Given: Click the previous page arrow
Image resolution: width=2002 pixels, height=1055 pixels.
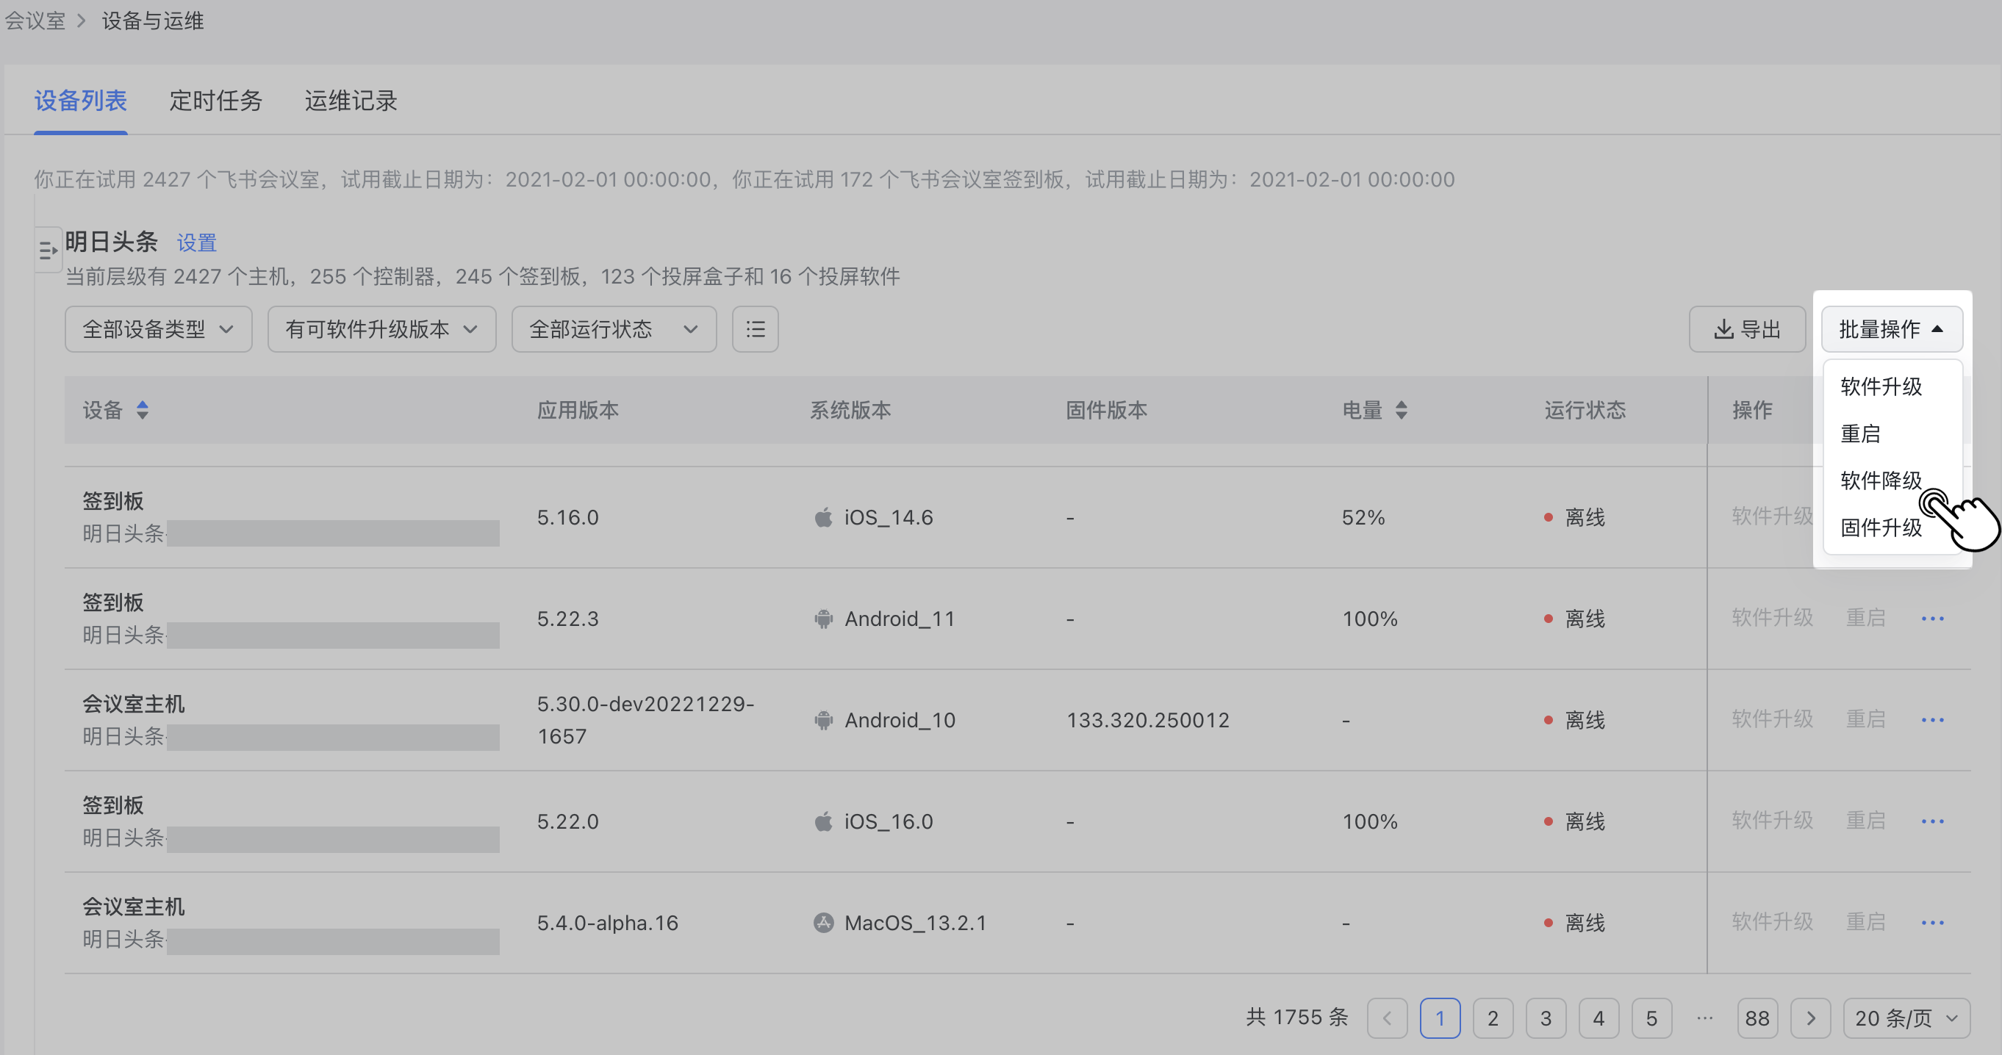Looking at the screenshot, I should (x=1388, y=1018).
